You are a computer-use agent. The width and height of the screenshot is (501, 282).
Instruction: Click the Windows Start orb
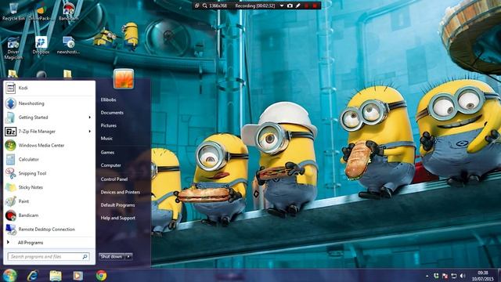pyautogui.click(x=9, y=275)
